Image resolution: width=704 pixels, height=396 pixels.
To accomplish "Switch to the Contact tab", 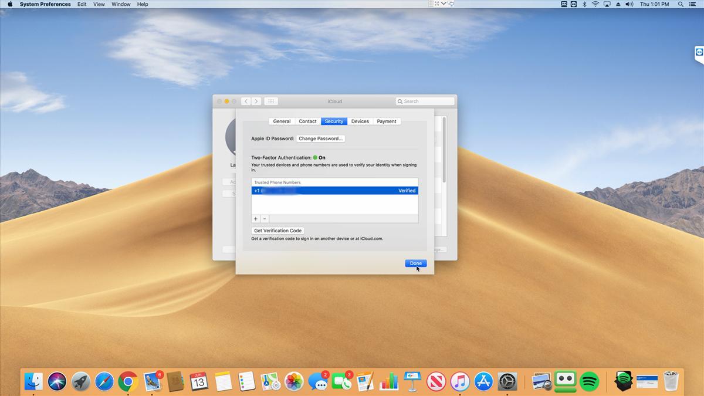I will click(x=307, y=121).
